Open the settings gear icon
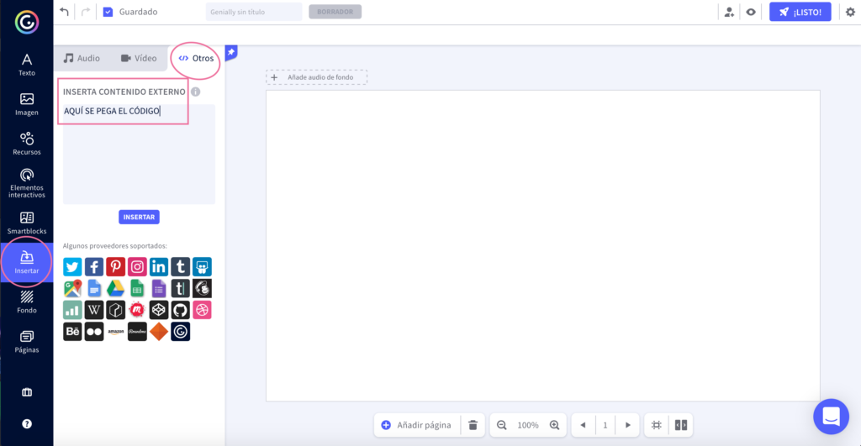861x446 pixels. [x=849, y=12]
